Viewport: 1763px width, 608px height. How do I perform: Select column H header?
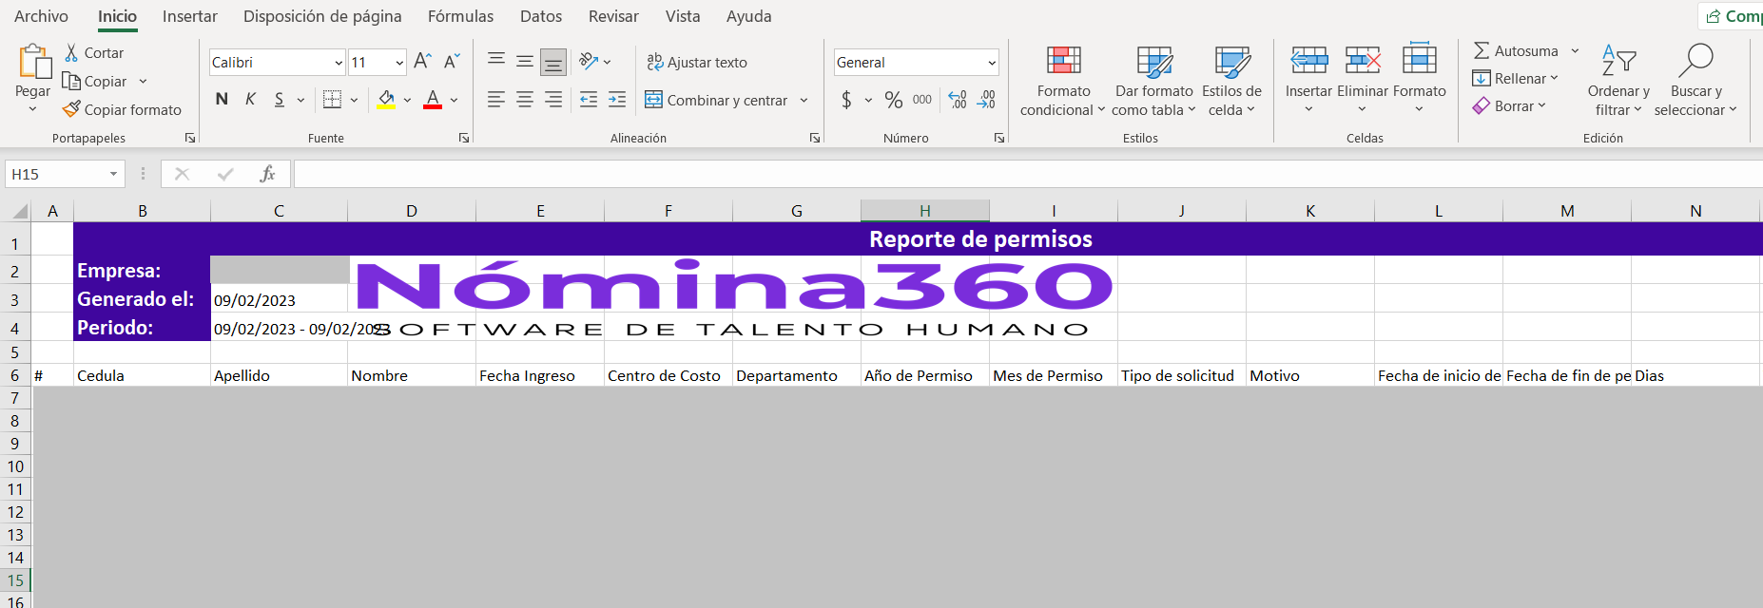925,211
